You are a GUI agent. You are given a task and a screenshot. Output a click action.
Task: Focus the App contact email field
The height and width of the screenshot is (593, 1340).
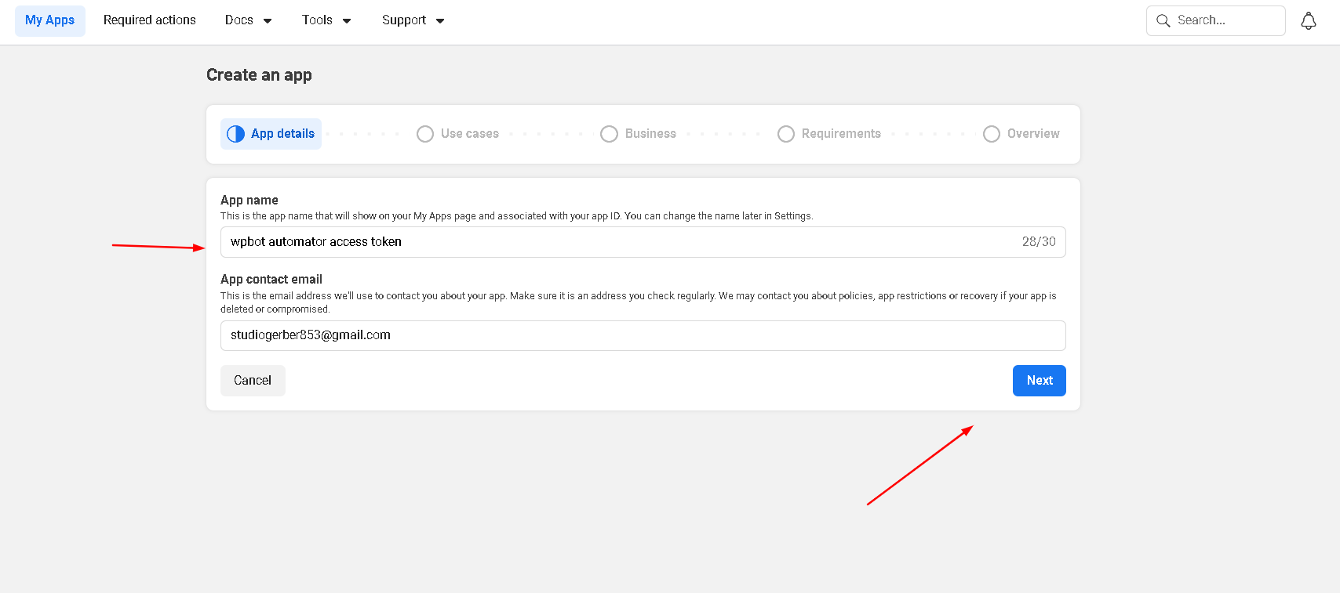[x=643, y=335]
